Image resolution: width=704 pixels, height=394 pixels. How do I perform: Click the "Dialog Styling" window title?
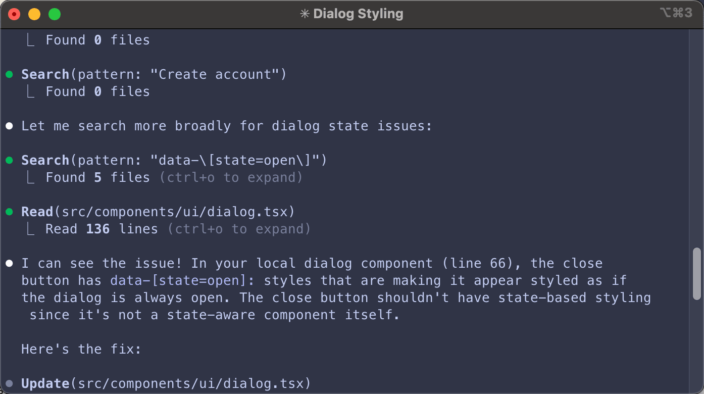point(358,14)
